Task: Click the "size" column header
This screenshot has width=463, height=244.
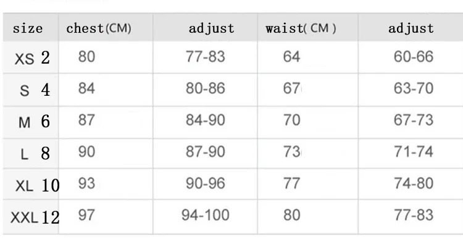Action: (x=28, y=28)
